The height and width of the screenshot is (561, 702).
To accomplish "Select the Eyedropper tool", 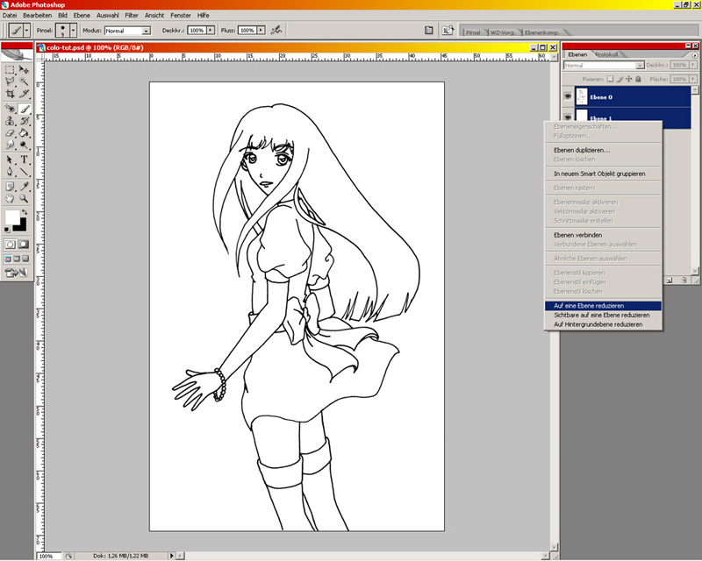I will (25, 187).
